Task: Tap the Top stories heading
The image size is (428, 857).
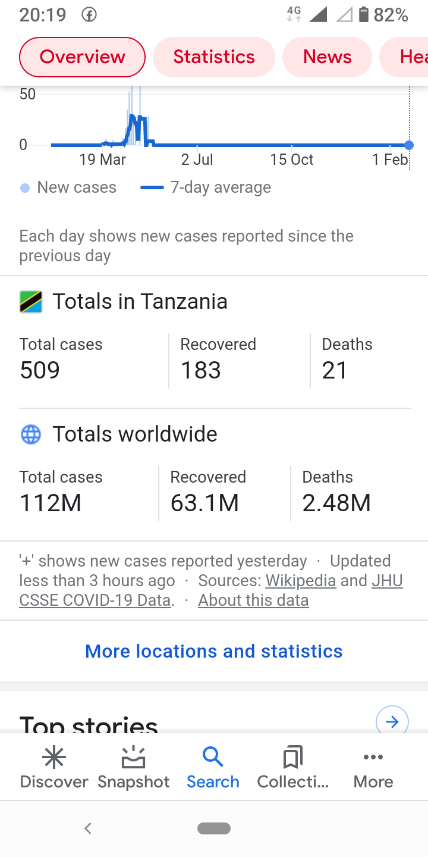Action: tap(89, 723)
